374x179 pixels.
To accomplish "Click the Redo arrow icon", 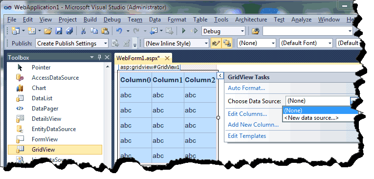I will (136, 31).
